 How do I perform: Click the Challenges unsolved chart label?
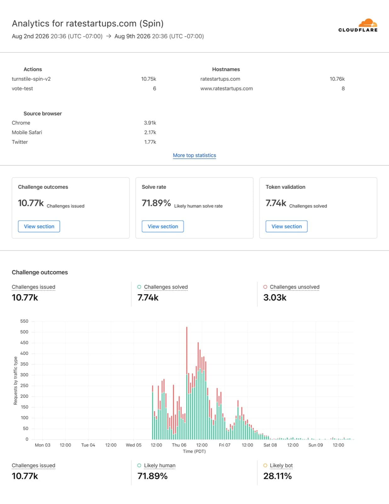pyautogui.click(x=295, y=287)
